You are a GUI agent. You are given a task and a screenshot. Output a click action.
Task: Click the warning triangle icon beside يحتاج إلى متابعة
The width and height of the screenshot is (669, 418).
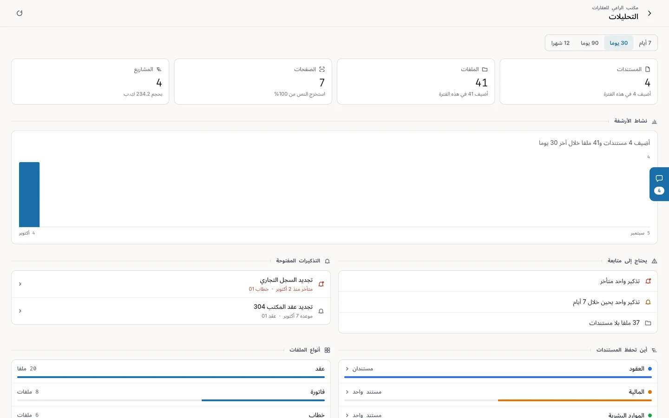[654, 261]
